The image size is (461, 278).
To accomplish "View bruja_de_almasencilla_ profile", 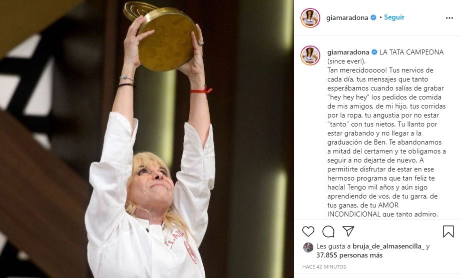I will [388, 246].
